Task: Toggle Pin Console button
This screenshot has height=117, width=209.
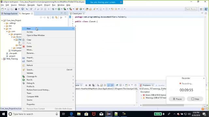Action: [117, 85]
